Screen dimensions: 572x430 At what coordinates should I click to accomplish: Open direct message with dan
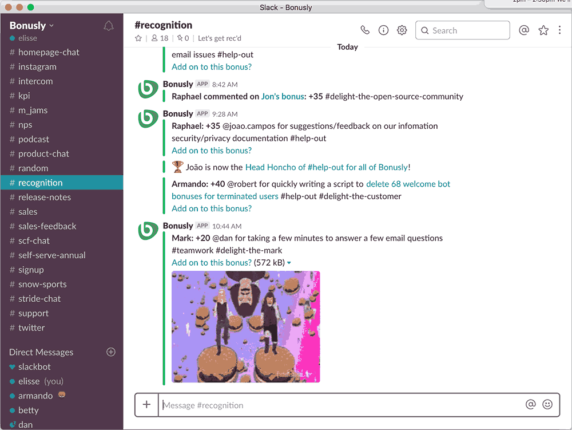click(x=62, y=424)
